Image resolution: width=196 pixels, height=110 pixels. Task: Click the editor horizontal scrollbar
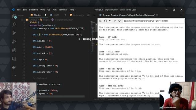(x=61, y=97)
